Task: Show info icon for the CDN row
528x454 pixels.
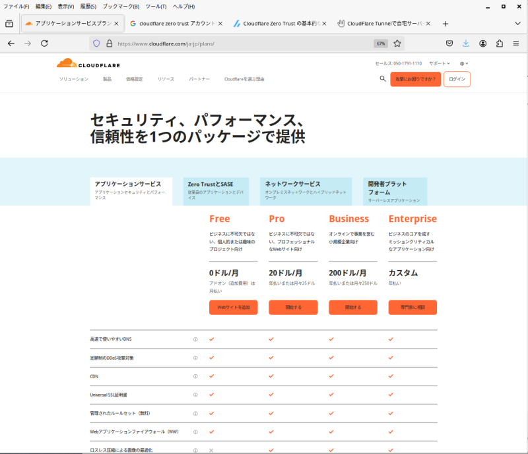Action: click(x=195, y=376)
